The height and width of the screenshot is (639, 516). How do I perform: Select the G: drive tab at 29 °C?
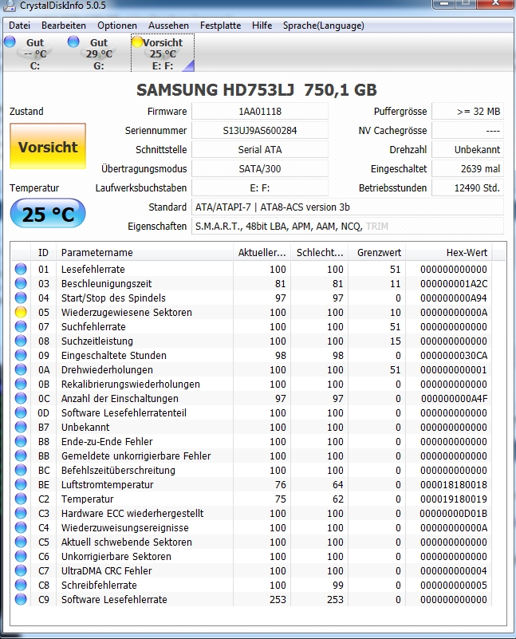pos(99,53)
